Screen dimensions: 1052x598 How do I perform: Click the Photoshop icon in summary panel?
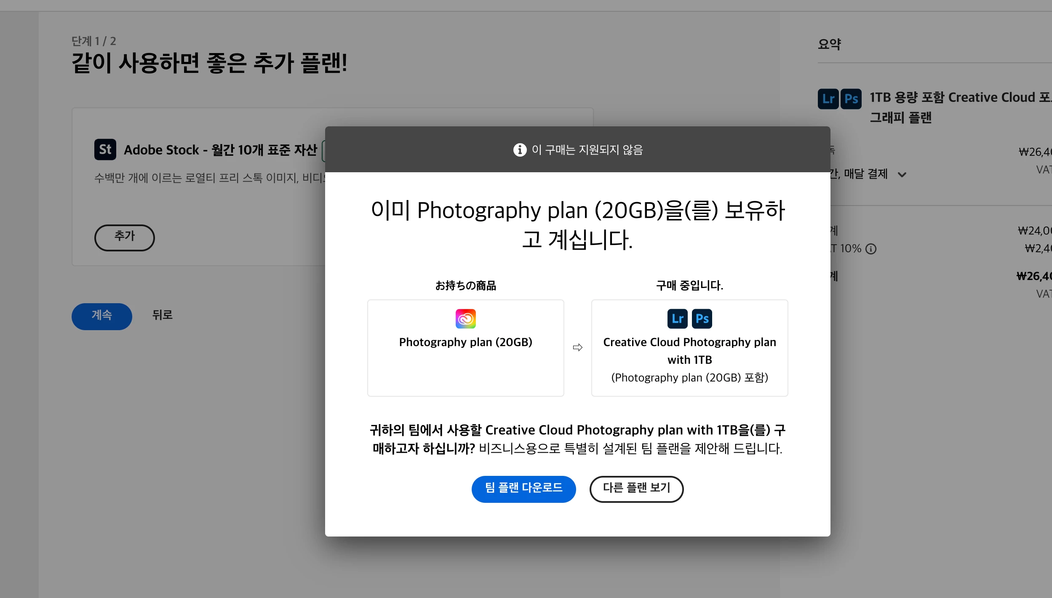point(851,99)
